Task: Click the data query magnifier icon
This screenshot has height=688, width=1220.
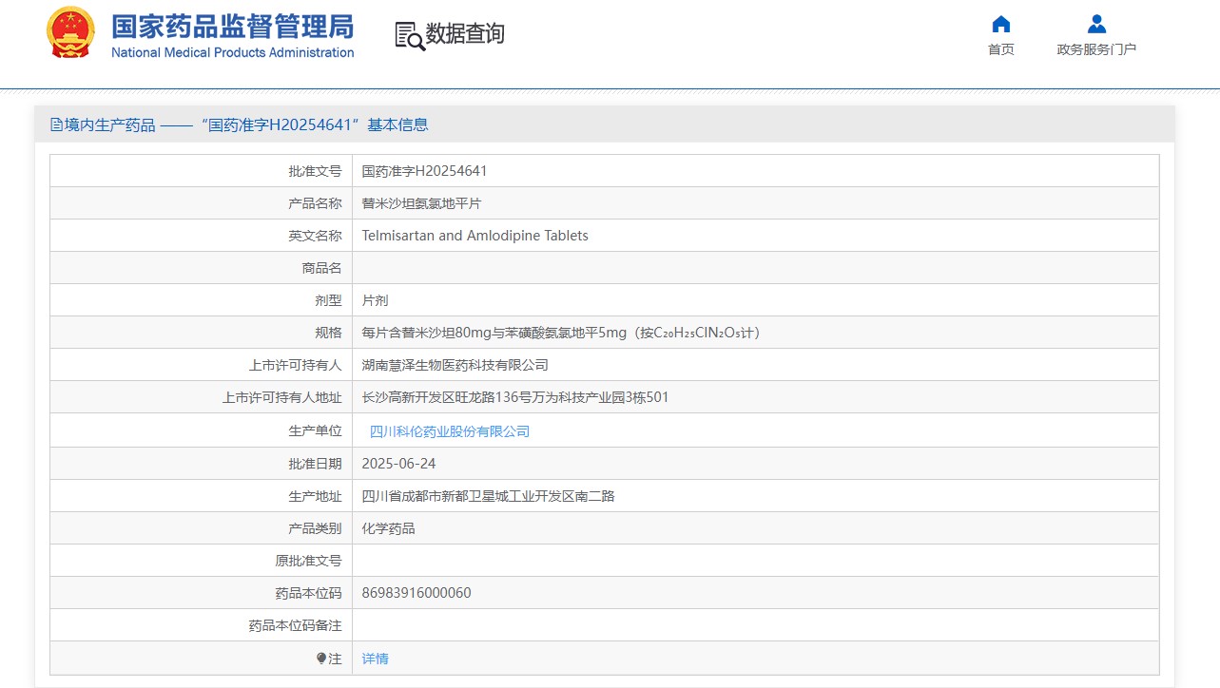Action: 410,35
